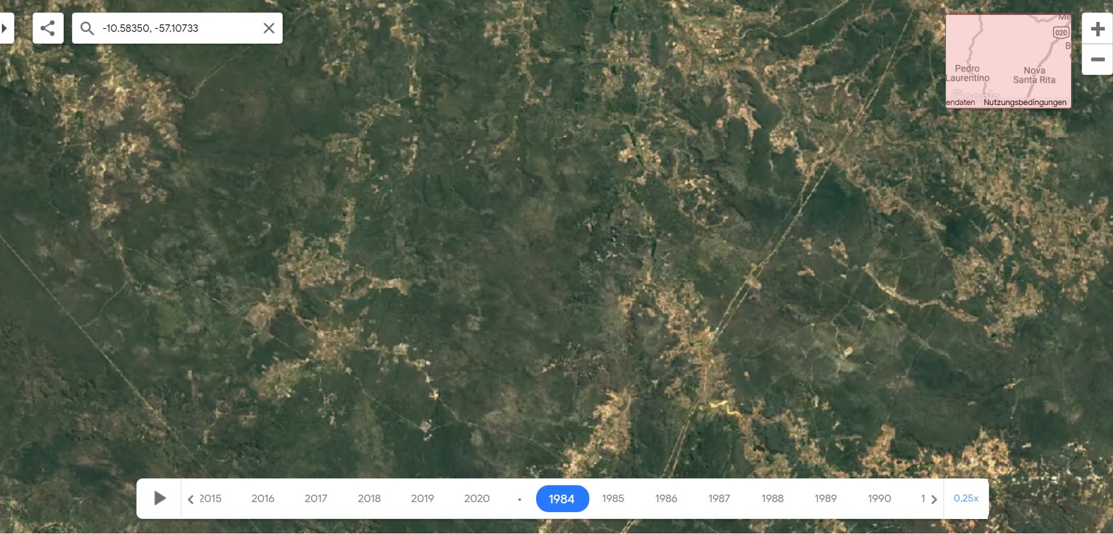The image size is (1113, 534).
Task: Advance timeline with right chevron
Action: coord(933,499)
